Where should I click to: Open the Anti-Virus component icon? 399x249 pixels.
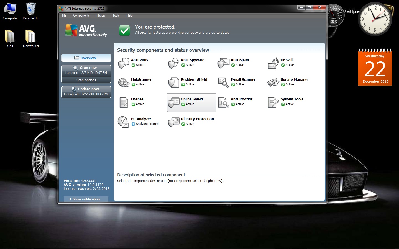pos(124,63)
